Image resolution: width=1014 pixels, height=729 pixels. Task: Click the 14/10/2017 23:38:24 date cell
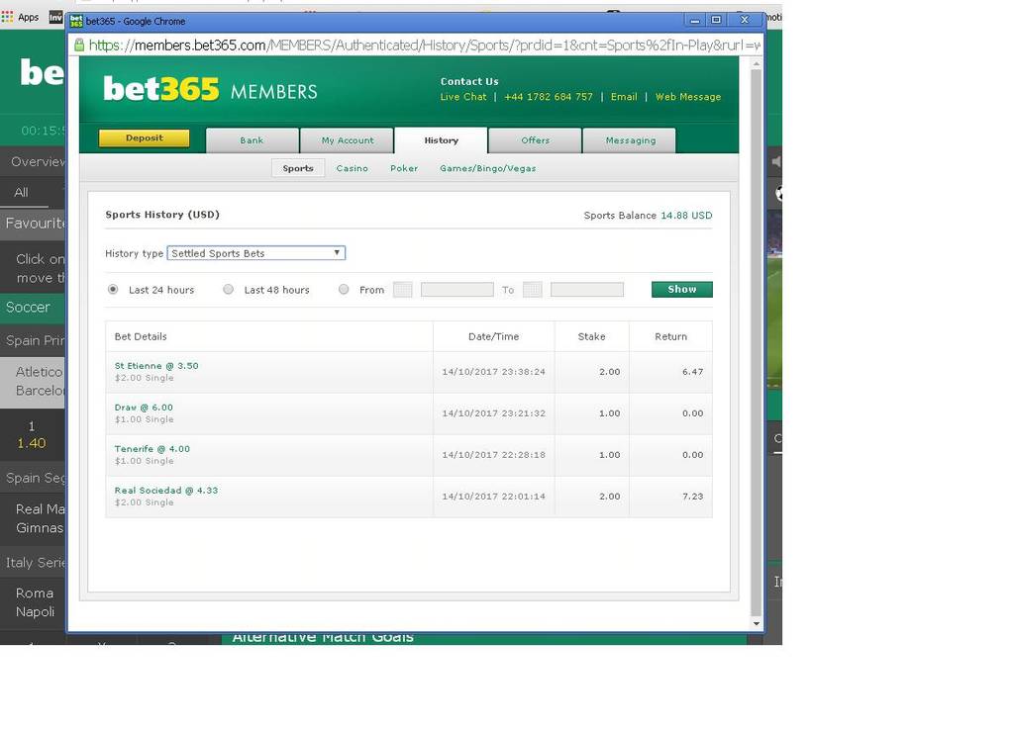pos(493,372)
